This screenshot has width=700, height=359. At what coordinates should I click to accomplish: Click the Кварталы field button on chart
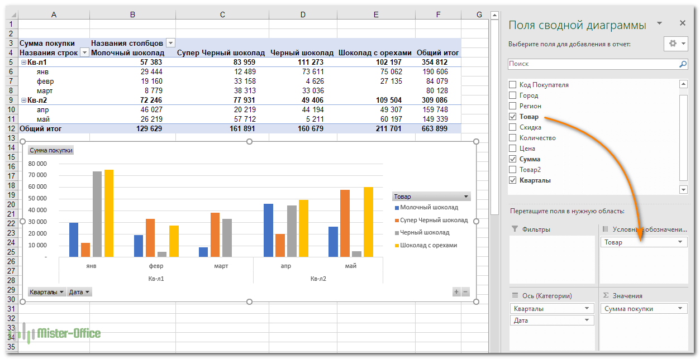pyautogui.click(x=46, y=291)
